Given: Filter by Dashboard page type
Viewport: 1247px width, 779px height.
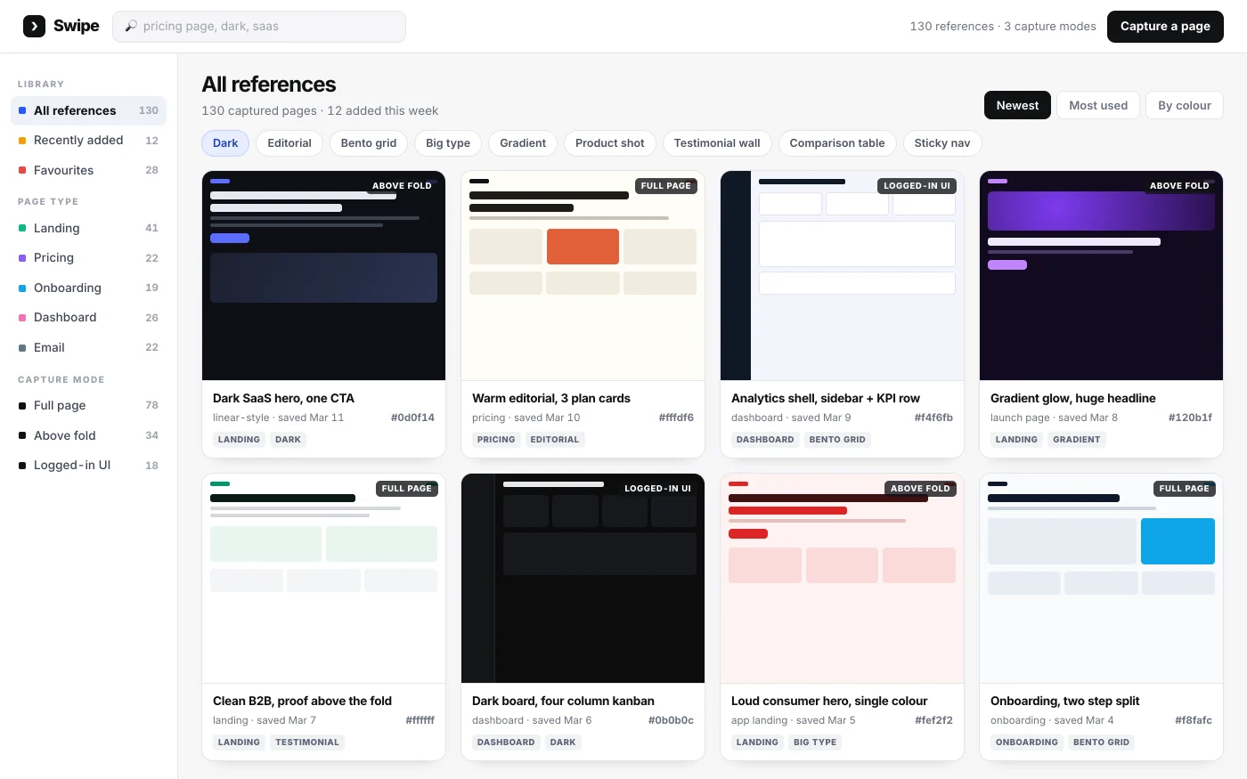Looking at the screenshot, I should (88, 317).
